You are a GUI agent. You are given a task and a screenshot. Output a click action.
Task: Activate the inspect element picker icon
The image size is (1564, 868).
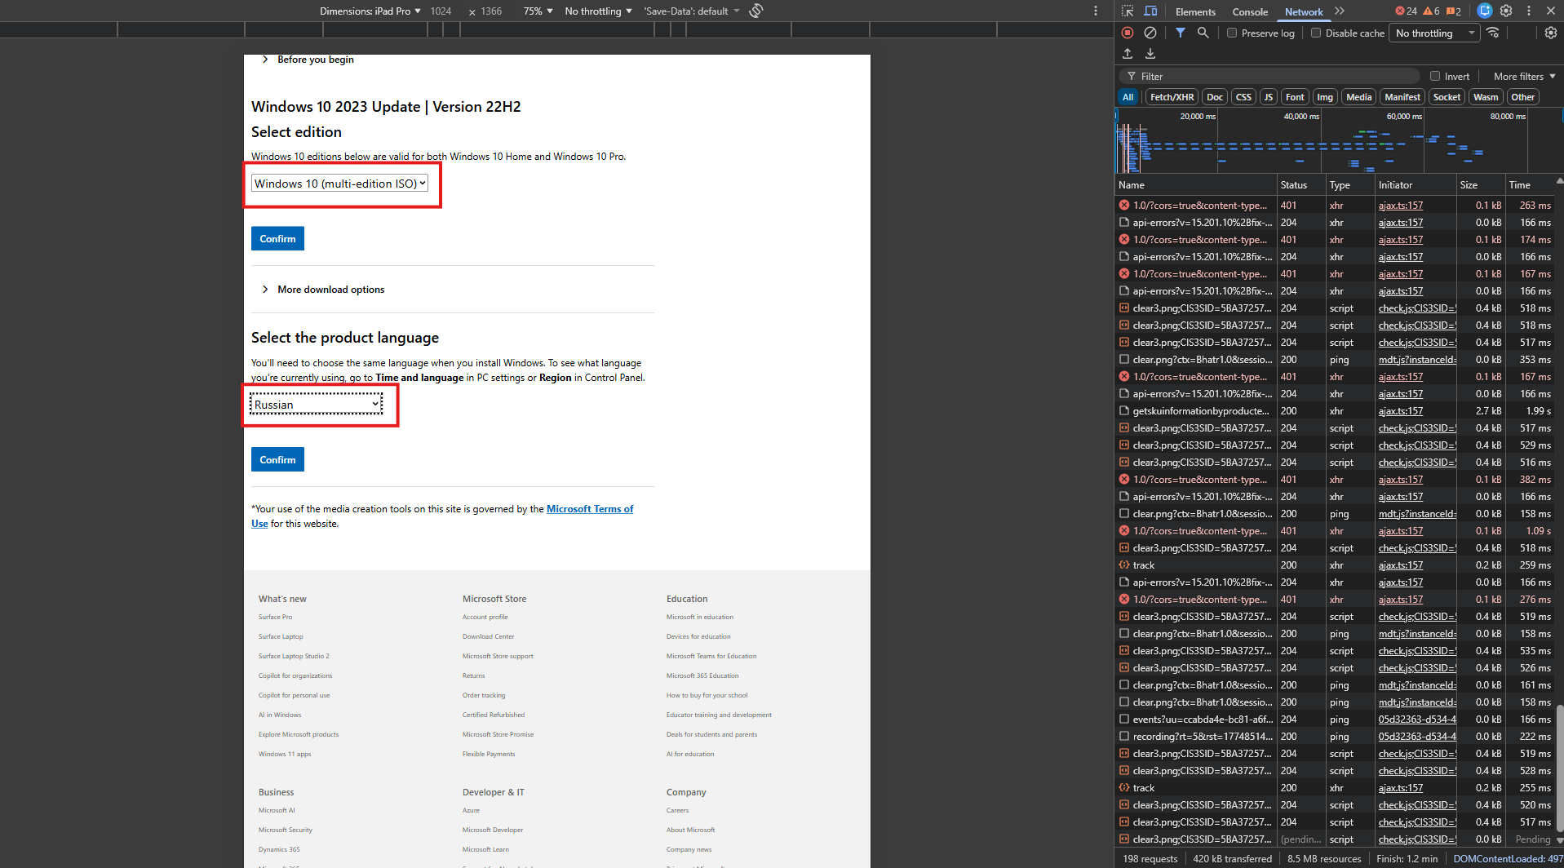(x=1128, y=11)
